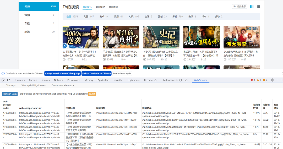Expand Create new sitemap dropdown

point(63,85)
